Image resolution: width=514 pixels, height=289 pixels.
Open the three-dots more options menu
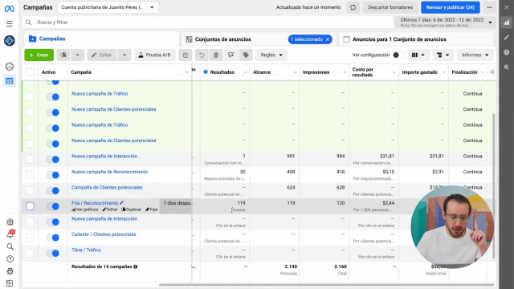489,7
